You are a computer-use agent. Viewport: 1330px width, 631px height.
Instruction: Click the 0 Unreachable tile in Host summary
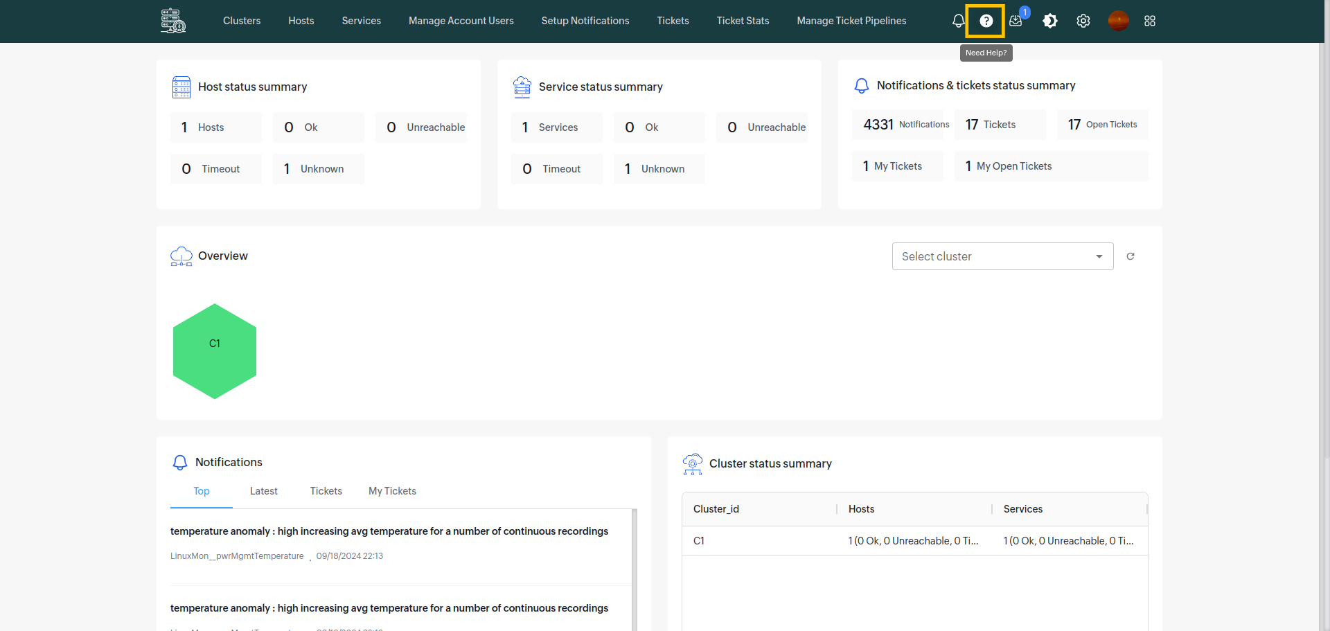click(421, 127)
